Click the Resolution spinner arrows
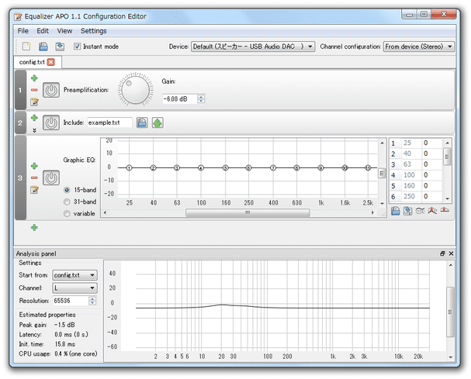Viewport: 471px width, 379px height. pos(92,301)
